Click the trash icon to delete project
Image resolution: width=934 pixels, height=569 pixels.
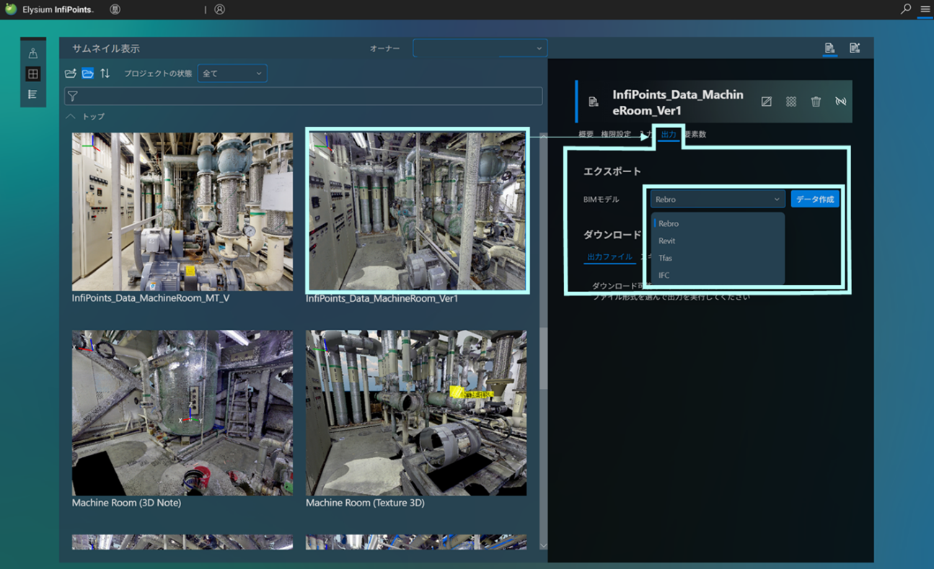pyautogui.click(x=816, y=102)
